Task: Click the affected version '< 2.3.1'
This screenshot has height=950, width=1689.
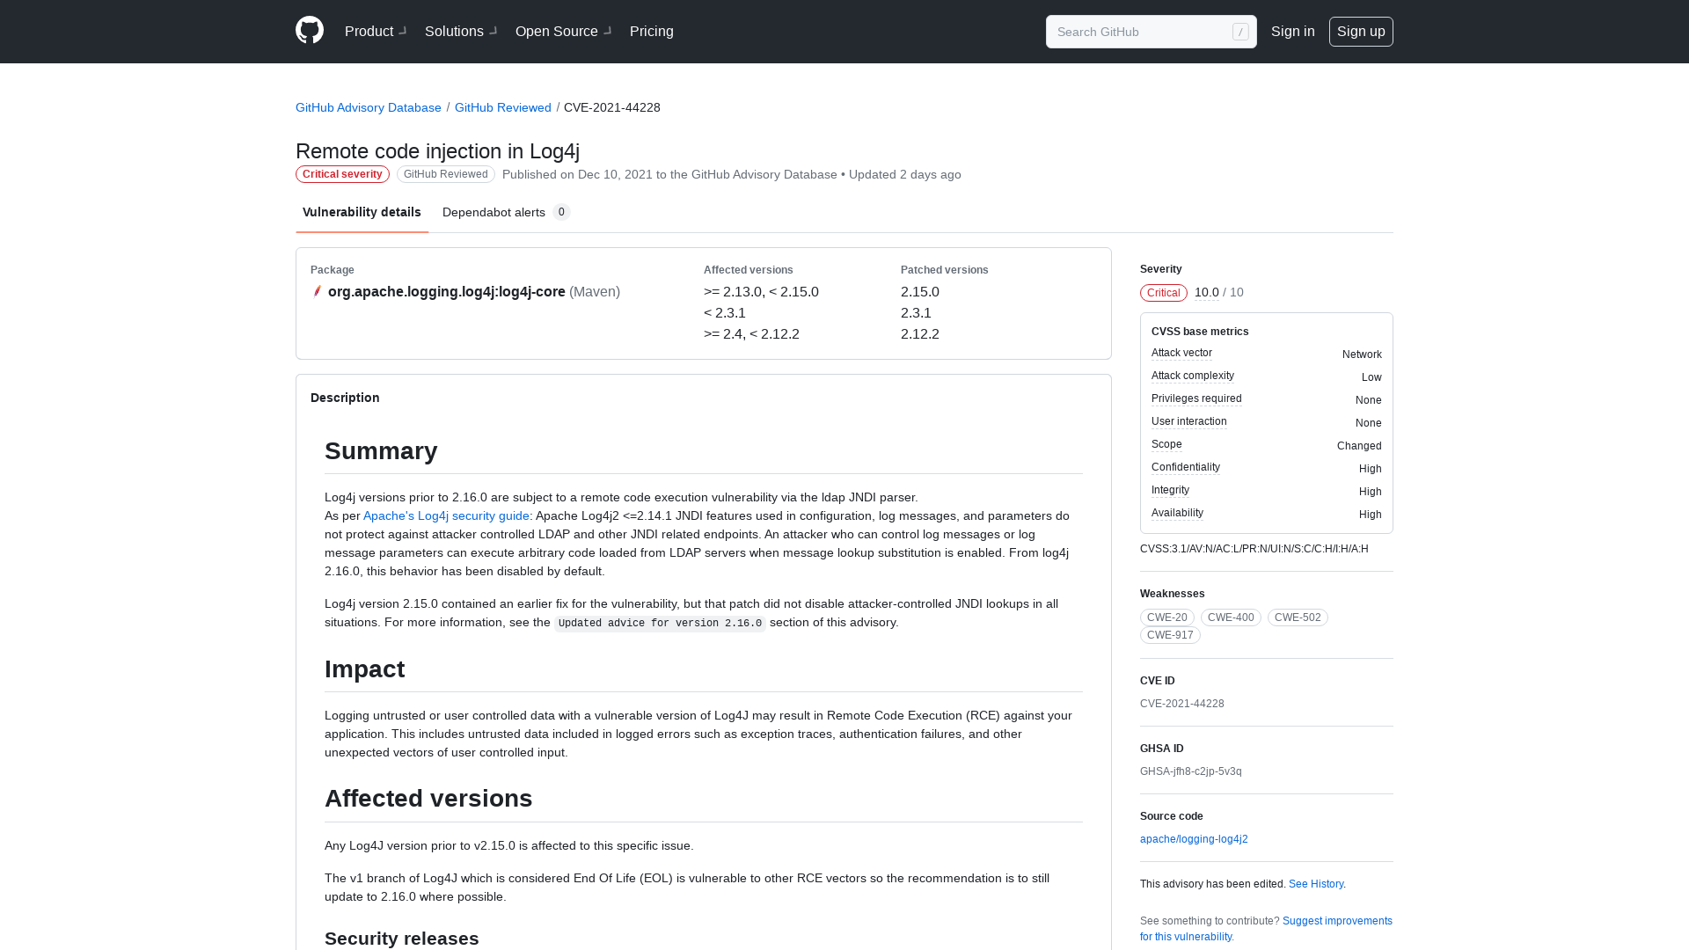Action: [x=725, y=312]
